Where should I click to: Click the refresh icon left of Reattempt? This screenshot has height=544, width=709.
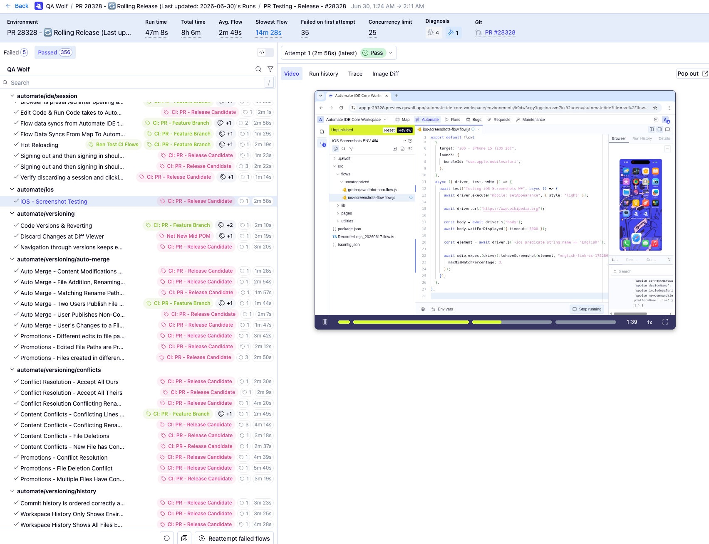[x=167, y=538]
